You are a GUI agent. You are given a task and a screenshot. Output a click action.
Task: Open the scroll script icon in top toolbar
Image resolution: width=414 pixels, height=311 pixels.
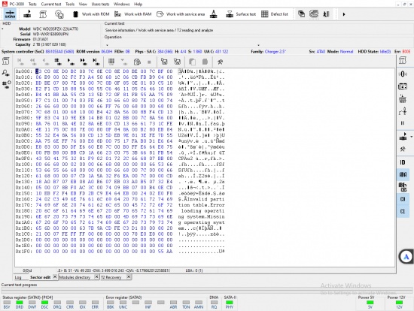[x=43, y=14]
